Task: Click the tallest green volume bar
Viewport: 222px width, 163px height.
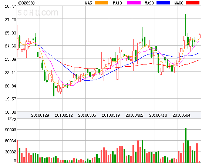Action: (186, 145)
